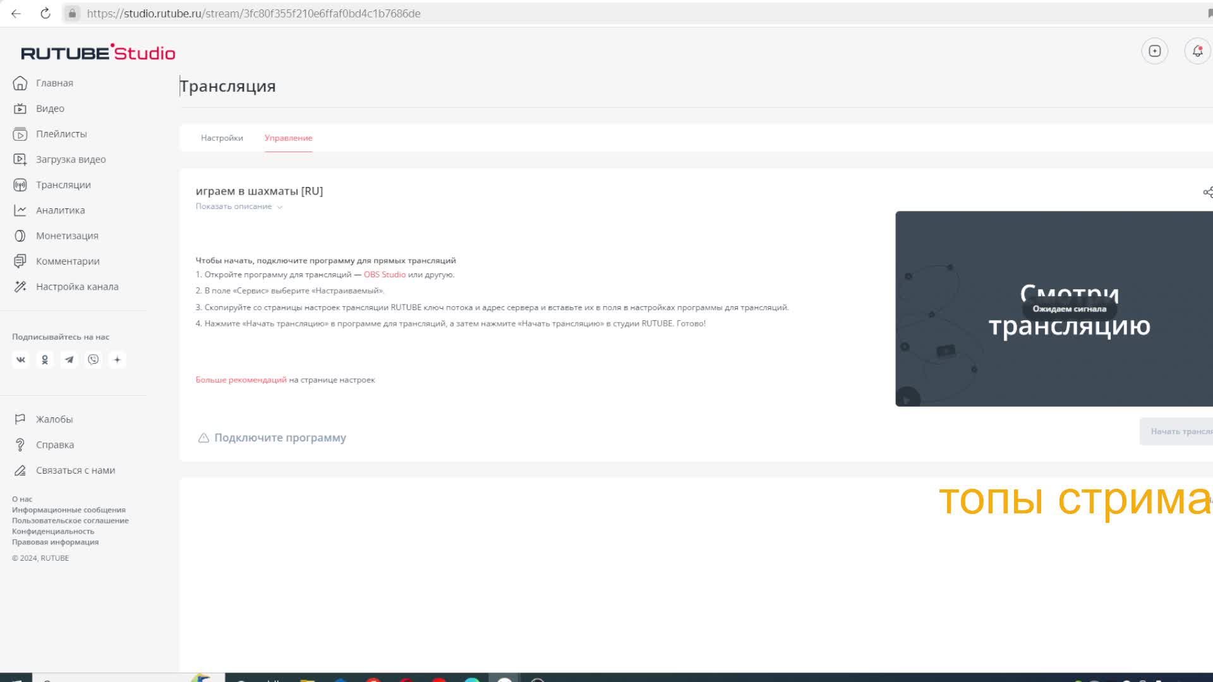This screenshot has height=682, width=1213.
Task: Switch to the Настройки tab
Action: click(x=222, y=138)
